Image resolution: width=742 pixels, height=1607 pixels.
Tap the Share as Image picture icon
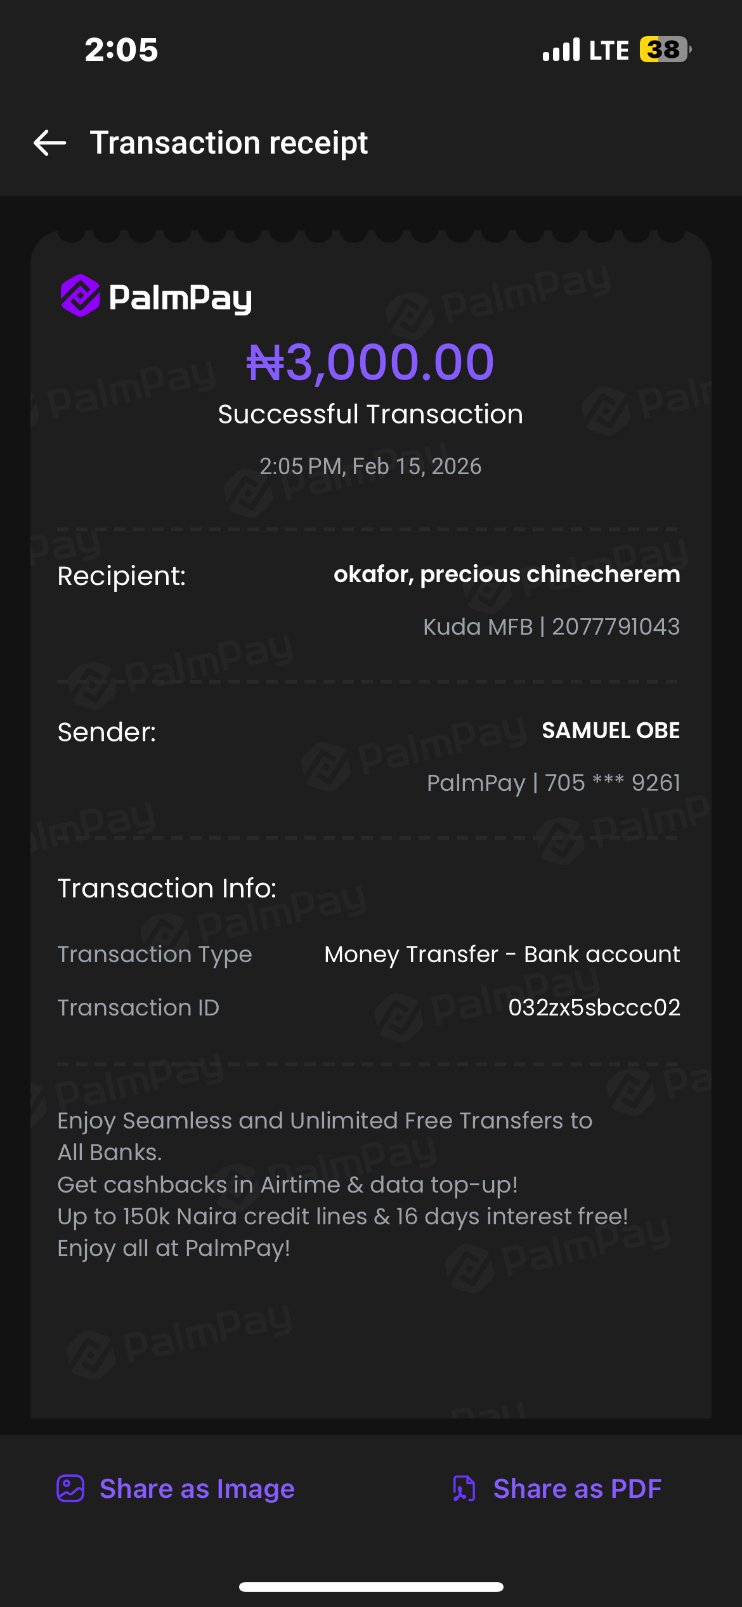click(70, 1488)
